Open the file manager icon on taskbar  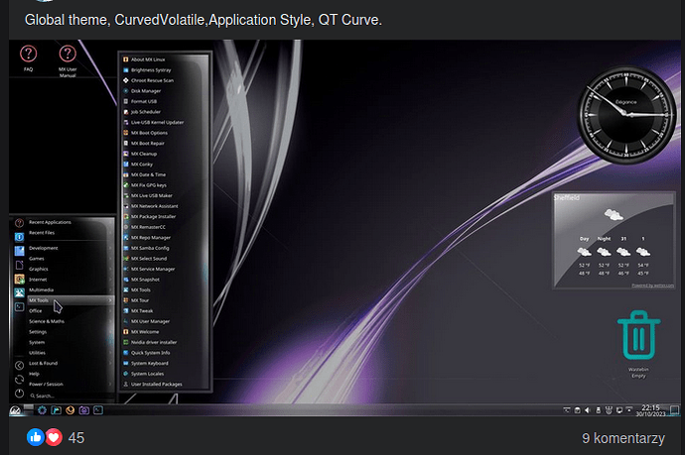pyautogui.click(x=56, y=410)
